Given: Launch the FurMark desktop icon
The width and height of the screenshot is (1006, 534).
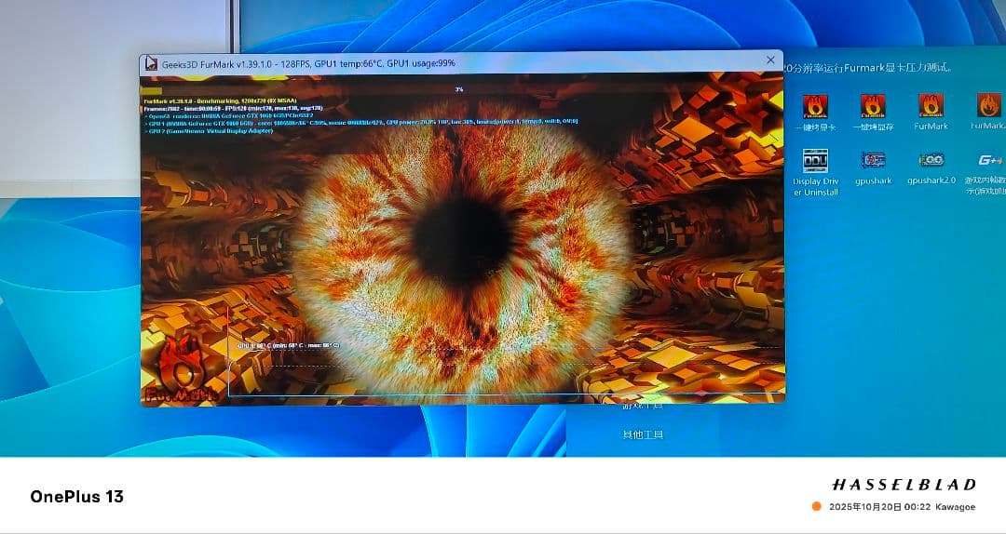Looking at the screenshot, I should 931,109.
